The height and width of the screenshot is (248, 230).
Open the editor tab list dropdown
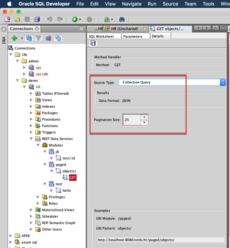click(x=215, y=28)
